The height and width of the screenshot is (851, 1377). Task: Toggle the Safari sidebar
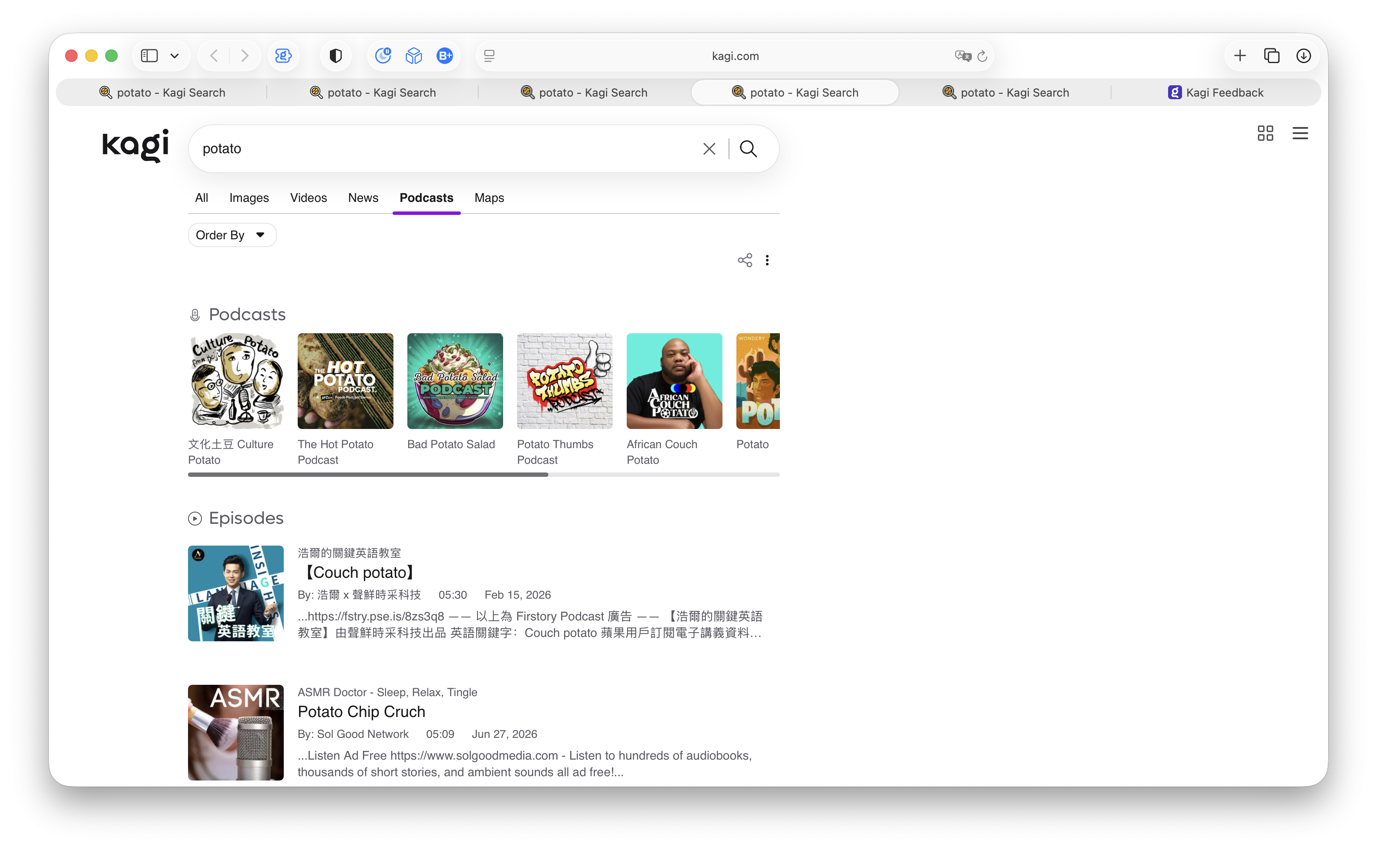coord(149,56)
